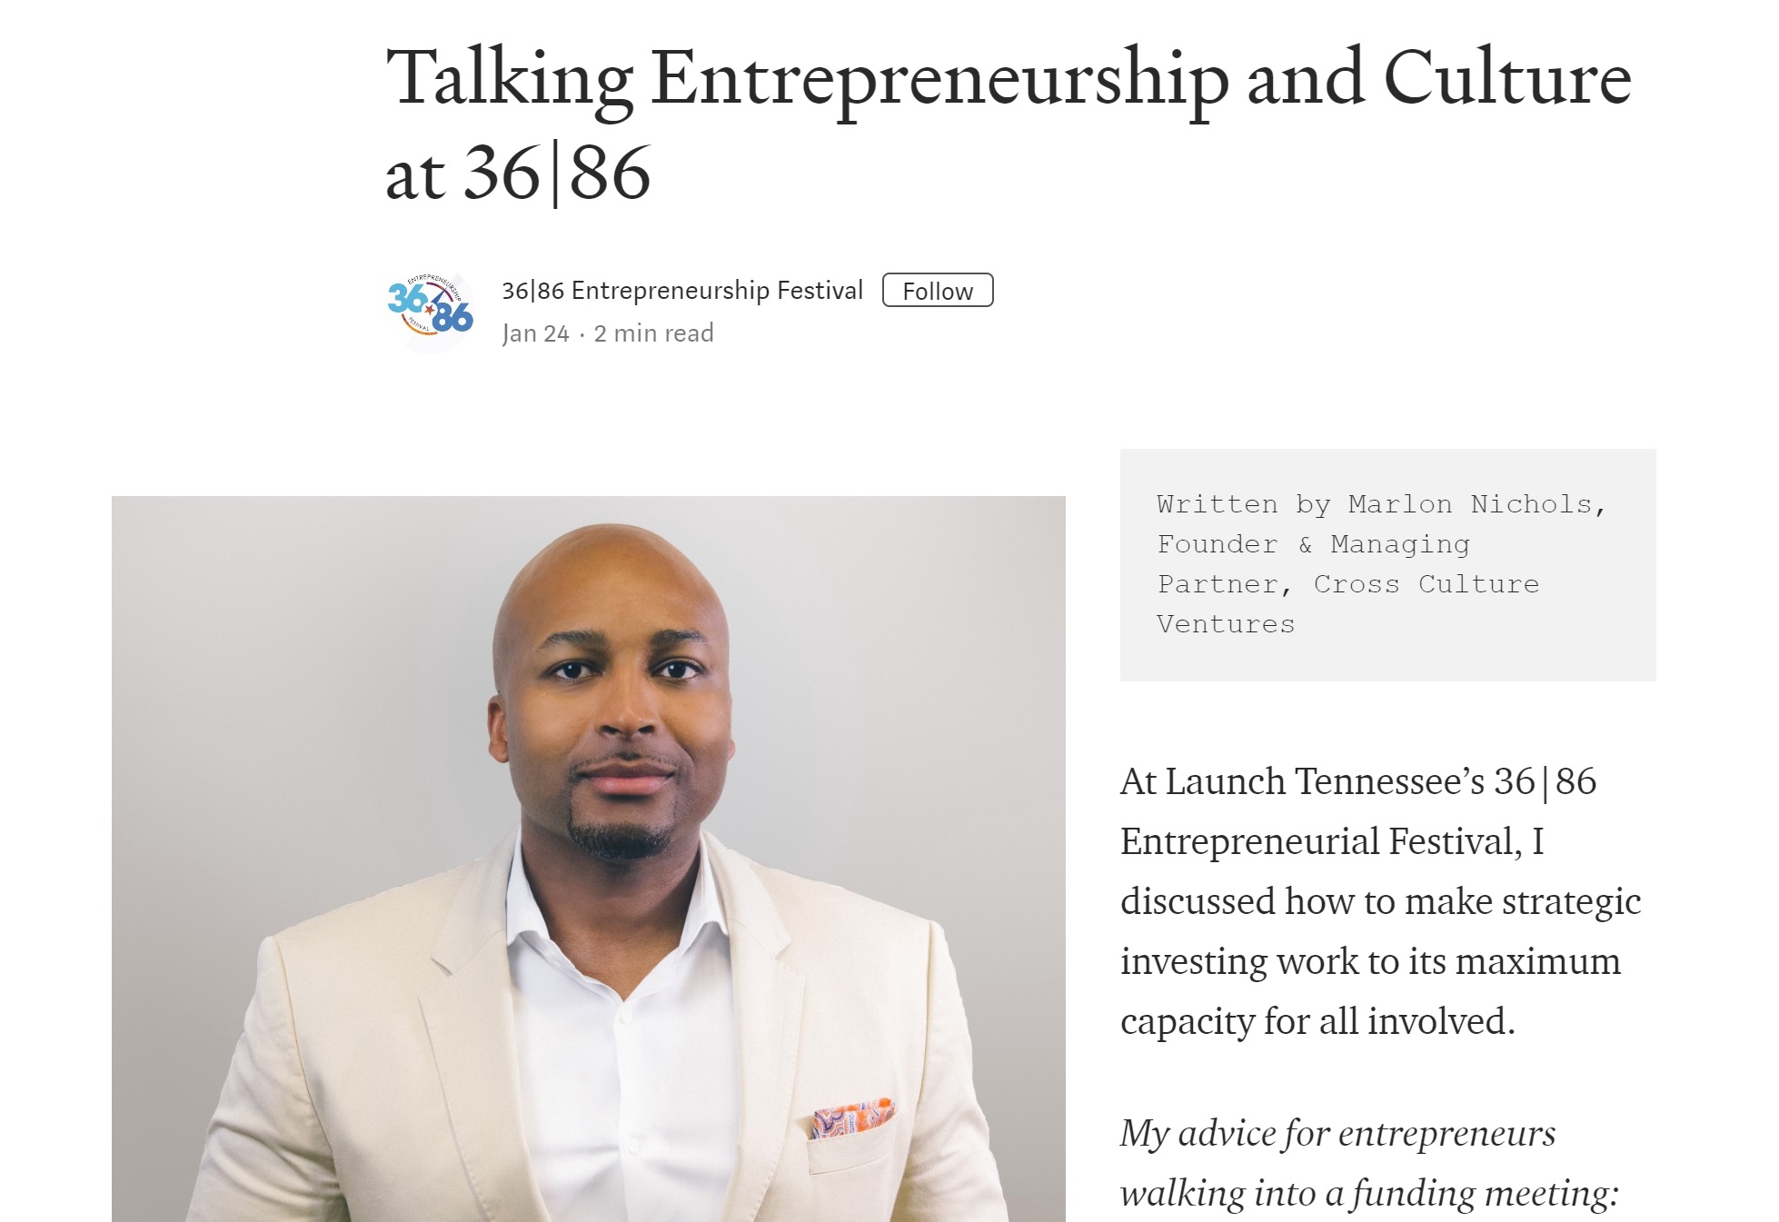
Task: Click the "Founder & Managing" line
Action: [x=1313, y=544]
